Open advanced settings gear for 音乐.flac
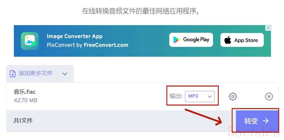 [233, 97]
